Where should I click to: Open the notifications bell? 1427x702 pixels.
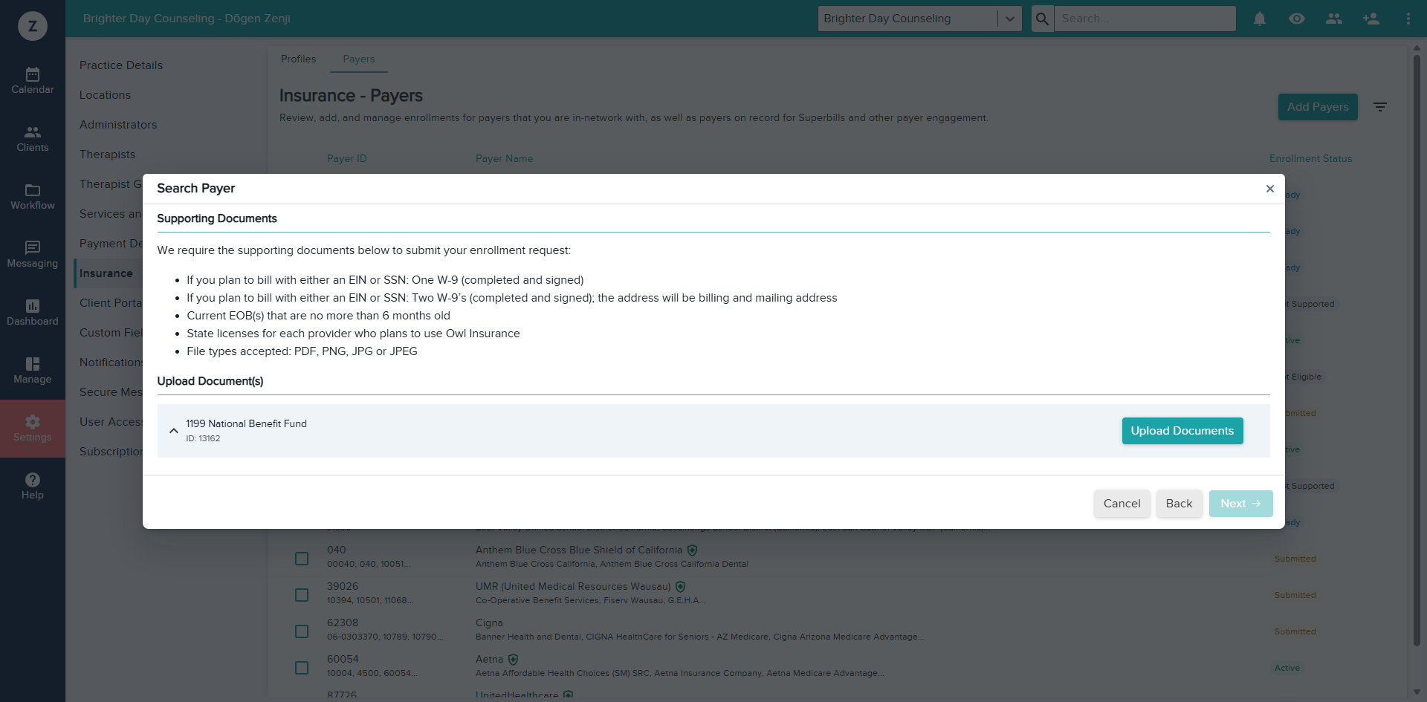click(x=1260, y=19)
